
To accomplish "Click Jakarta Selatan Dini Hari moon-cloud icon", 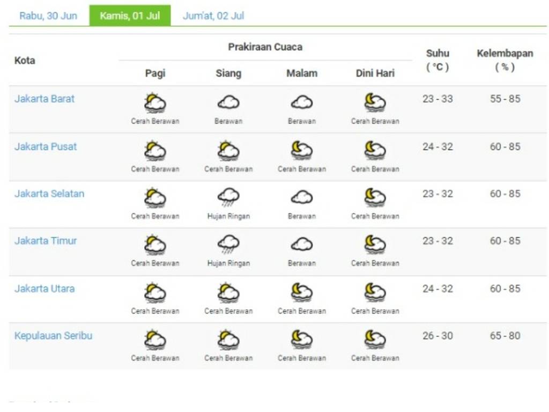I will click(x=375, y=198).
